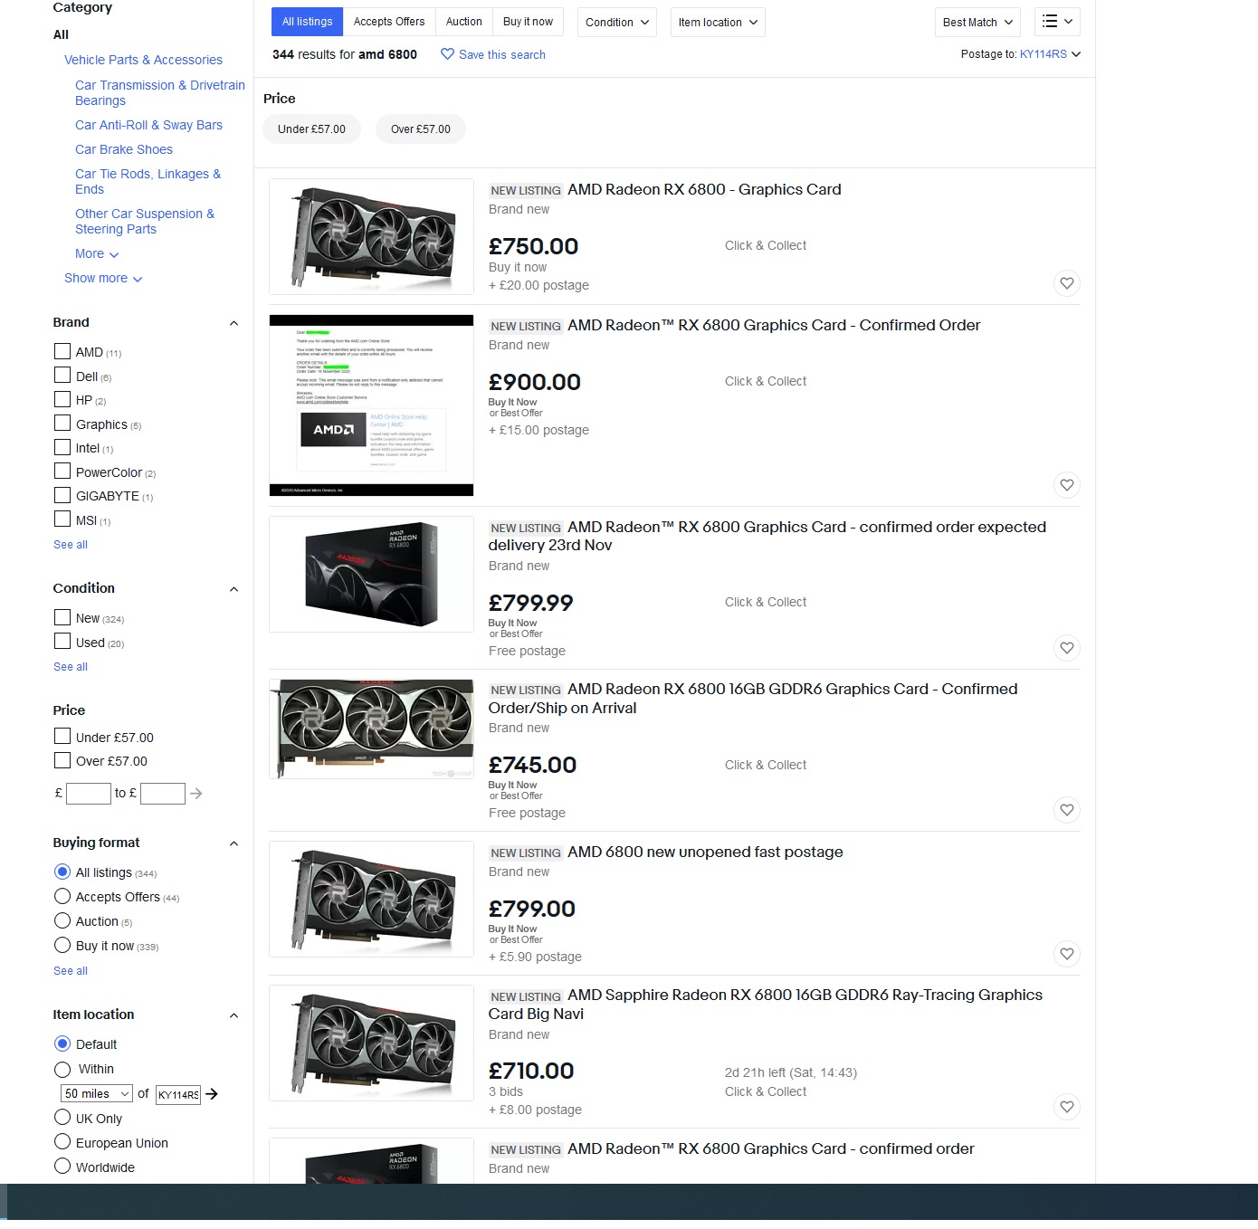
Task: Select the Auction buying format radio
Action: coord(62,921)
